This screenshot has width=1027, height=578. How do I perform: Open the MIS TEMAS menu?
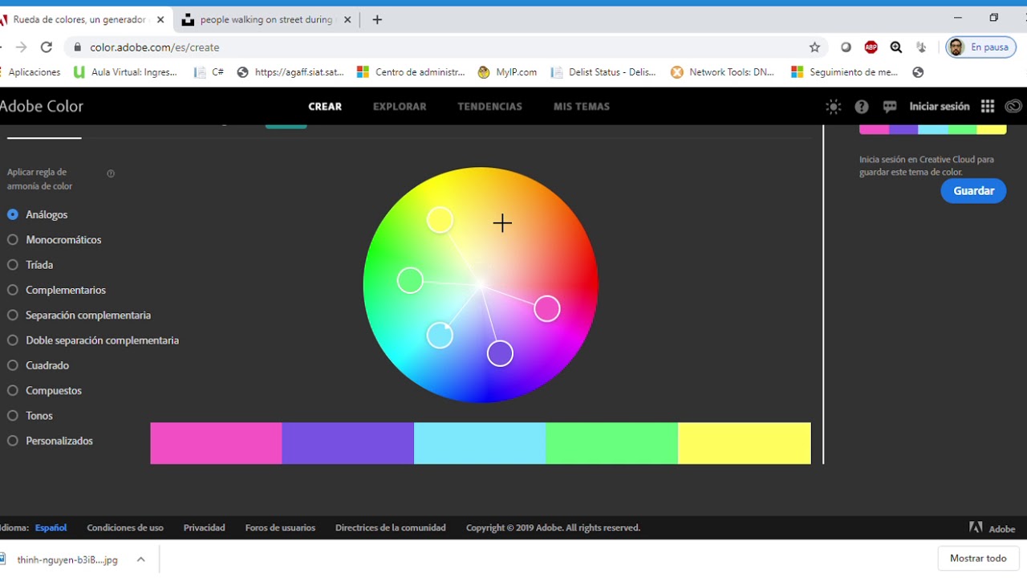click(582, 106)
